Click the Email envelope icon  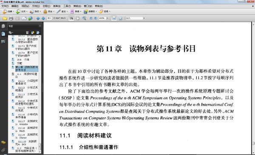click(x=24, y=18)
